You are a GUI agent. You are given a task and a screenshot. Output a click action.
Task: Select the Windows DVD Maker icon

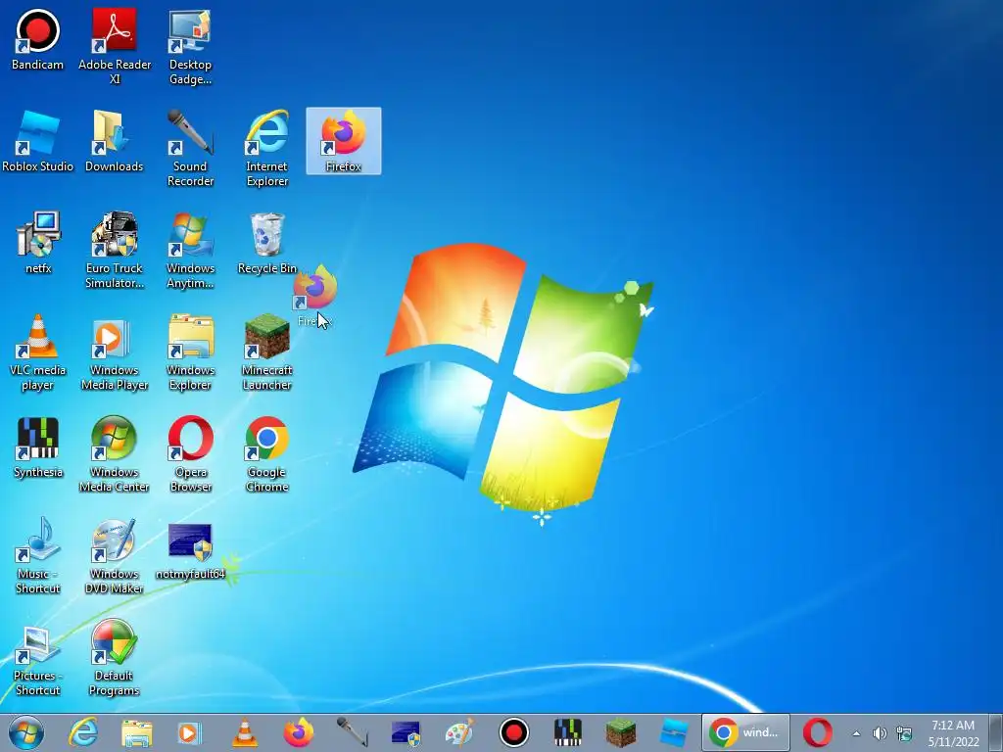[x=115, y=555]
